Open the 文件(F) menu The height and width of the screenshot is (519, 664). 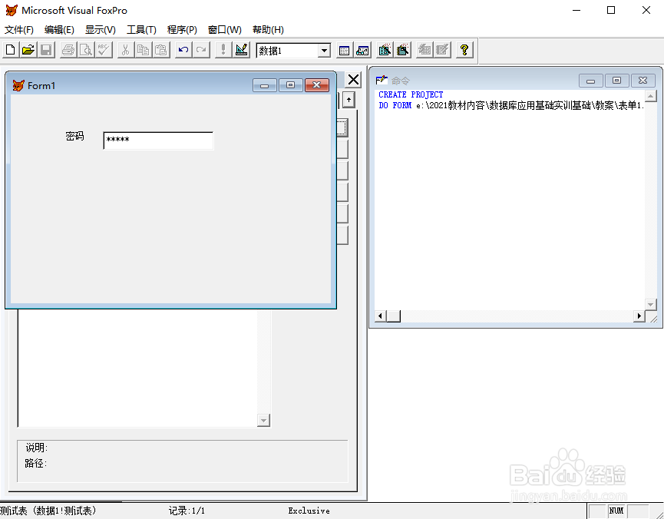coord(19,30)
